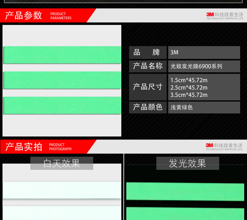
Task: Click the 发光效果 label
Action: (x=187, y=163)
